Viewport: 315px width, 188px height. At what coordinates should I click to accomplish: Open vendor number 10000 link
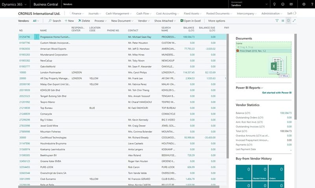point(22,73)
